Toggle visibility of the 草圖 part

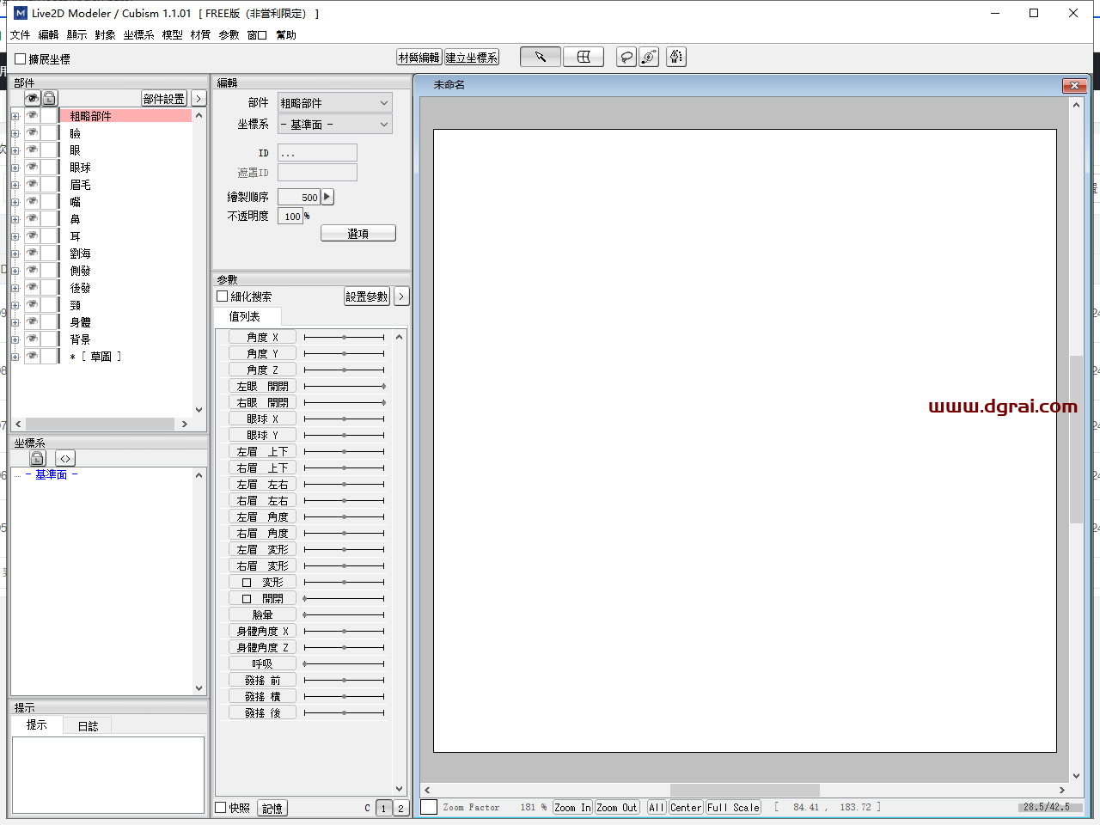coord(33,356)
